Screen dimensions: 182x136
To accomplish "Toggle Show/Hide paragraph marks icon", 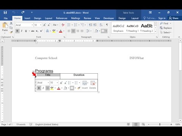I will [x=107, y=25].
